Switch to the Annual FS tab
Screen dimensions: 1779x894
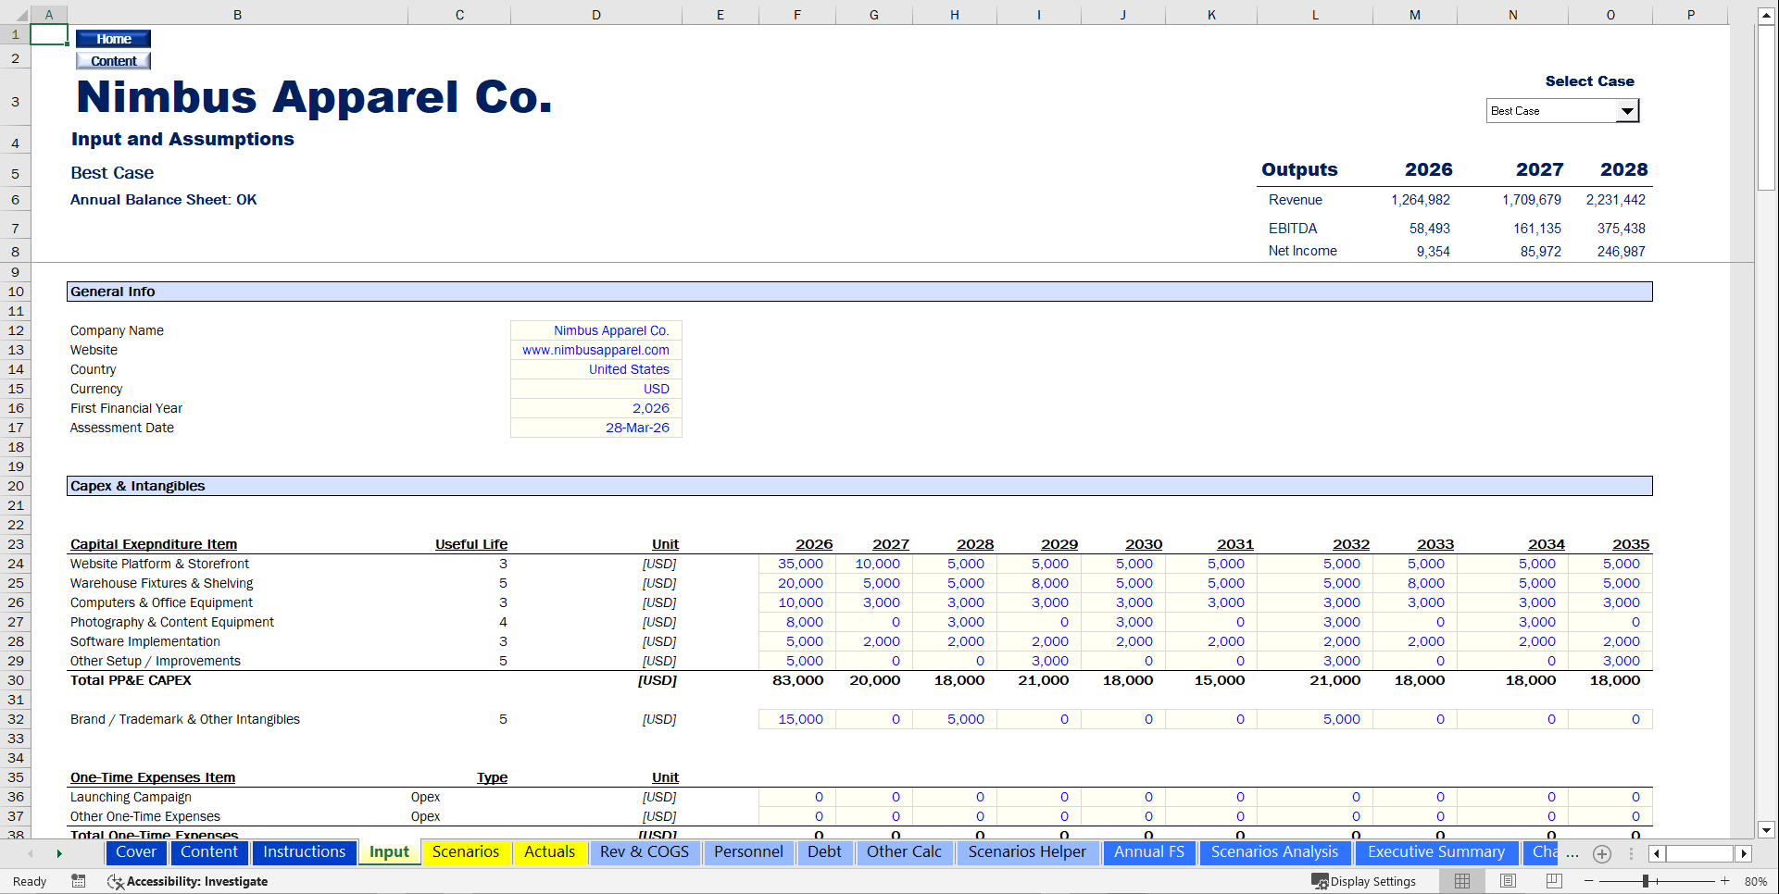(x=1149, y=852)
